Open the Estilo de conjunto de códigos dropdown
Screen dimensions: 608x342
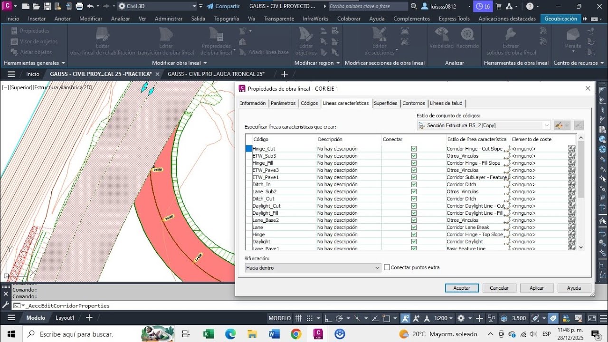[x=484, y=125]
